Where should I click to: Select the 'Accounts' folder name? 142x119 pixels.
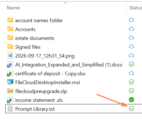(25, 29)
